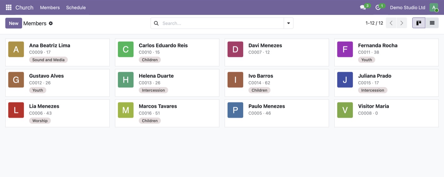Click the Worship tag
This screenshot has height=177, width=444.
(40, 120)
